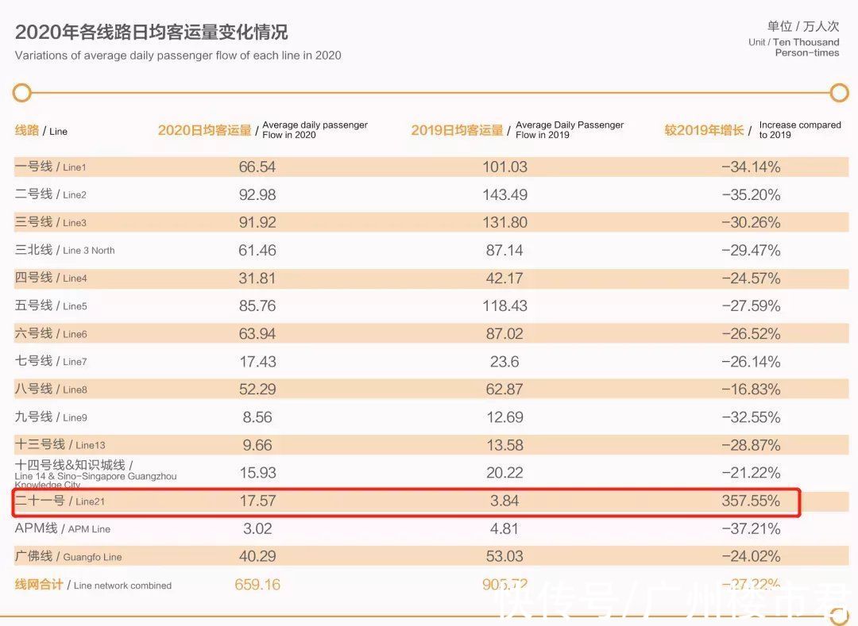Click the column header '2020日均客运量'
Screen dimensions: 858x626
coord(205,131)
